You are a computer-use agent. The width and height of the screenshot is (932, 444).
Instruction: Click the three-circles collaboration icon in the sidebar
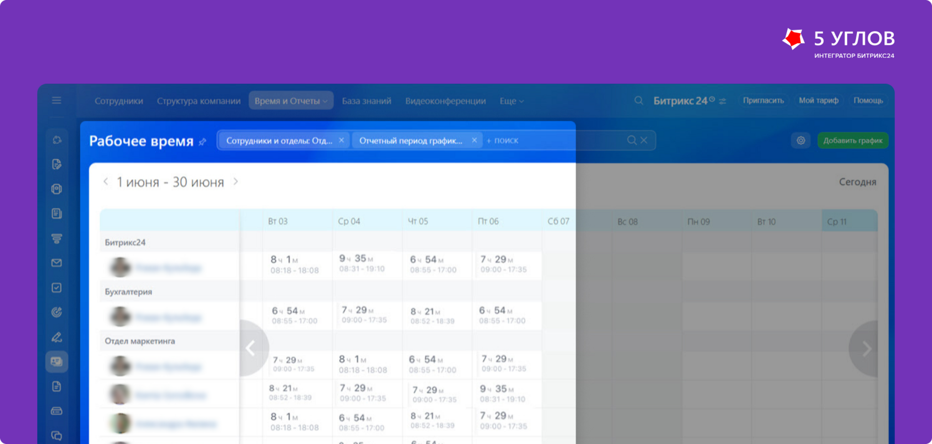pyautogui.click(x=57, y=140)
